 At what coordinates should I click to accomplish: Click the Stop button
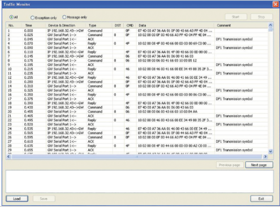[261, 17]
